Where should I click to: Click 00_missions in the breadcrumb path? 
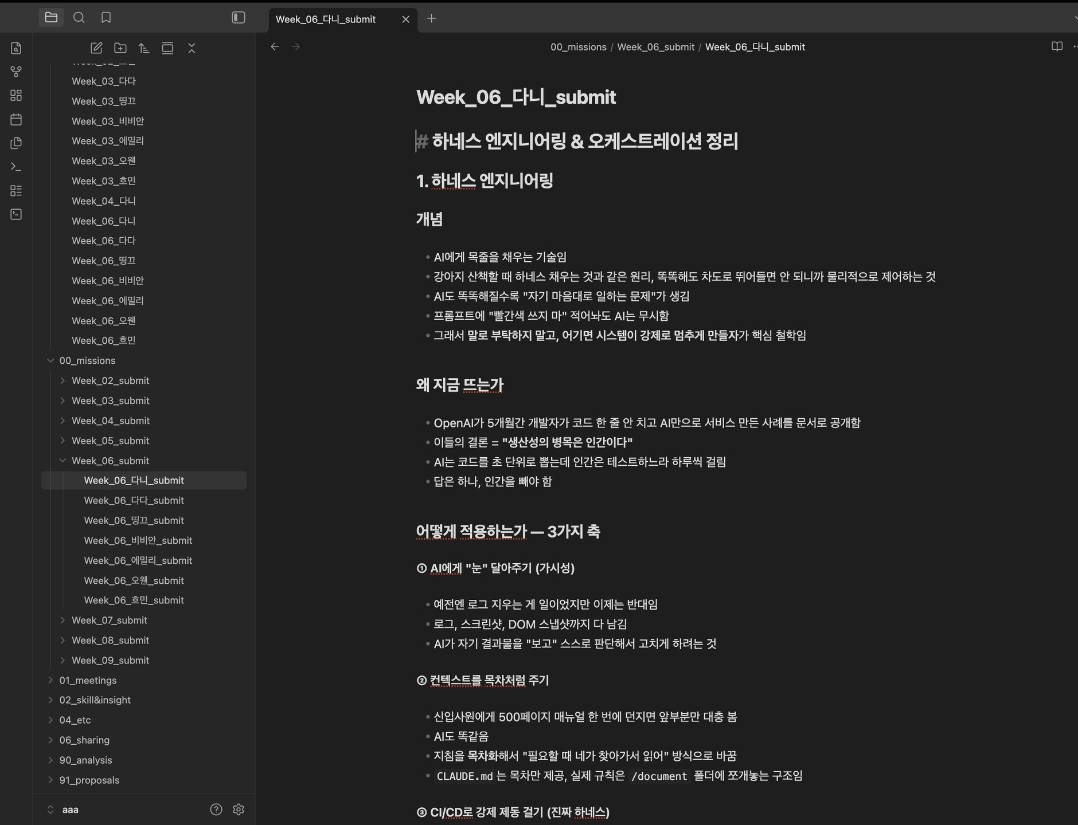578,47
